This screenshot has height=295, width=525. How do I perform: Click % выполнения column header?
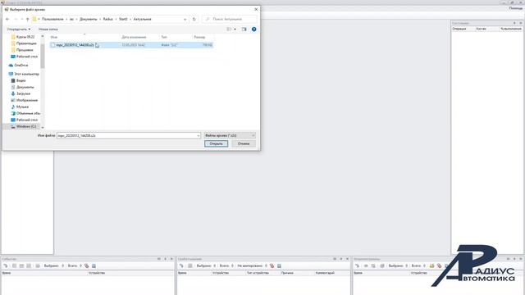click(511, 29)
